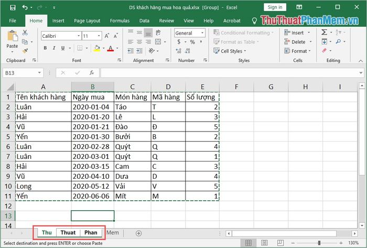Switch to the Review tab
Viewport: 367px width, 248px height.
pyautogui.click(x=166, y=20)
